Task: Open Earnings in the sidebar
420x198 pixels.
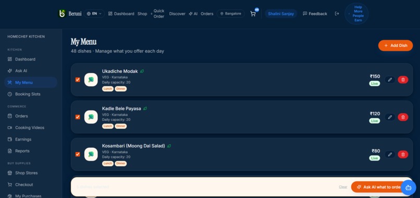Action: tap(31, 139)
